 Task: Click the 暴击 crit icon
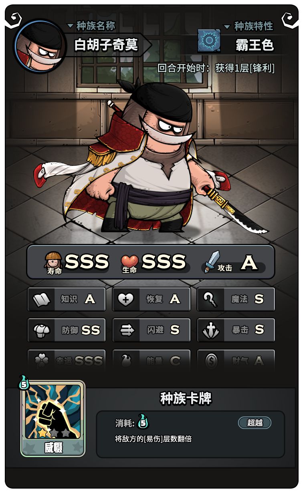pyautogui.click(x=211, y=330)
